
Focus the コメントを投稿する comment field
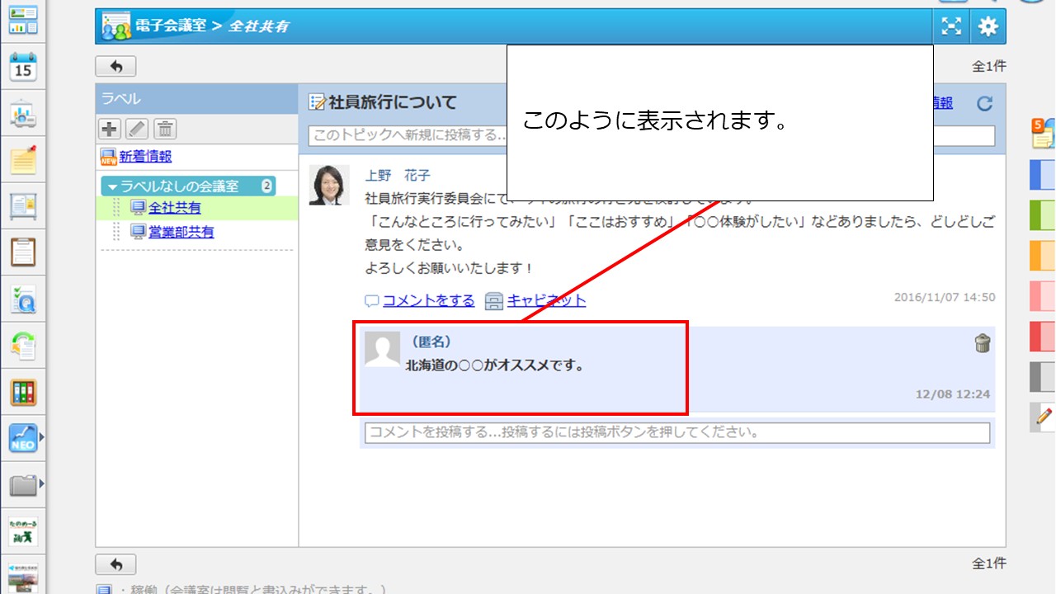[677, 432]
